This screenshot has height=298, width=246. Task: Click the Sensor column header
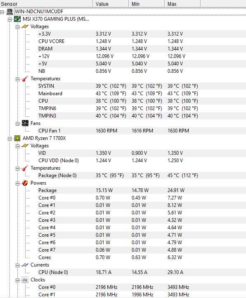coord(46,4)
